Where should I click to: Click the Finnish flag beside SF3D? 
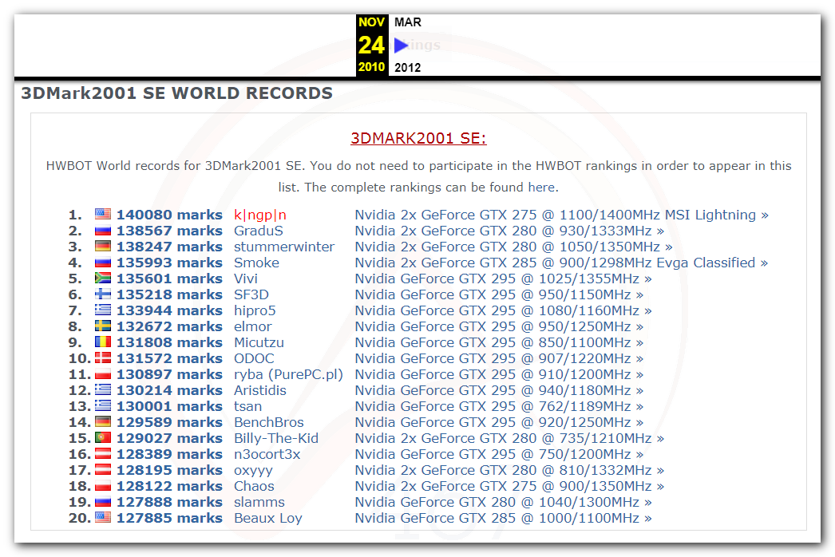[x=103, y=294]
